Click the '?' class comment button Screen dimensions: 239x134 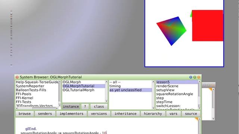point(85,106)
